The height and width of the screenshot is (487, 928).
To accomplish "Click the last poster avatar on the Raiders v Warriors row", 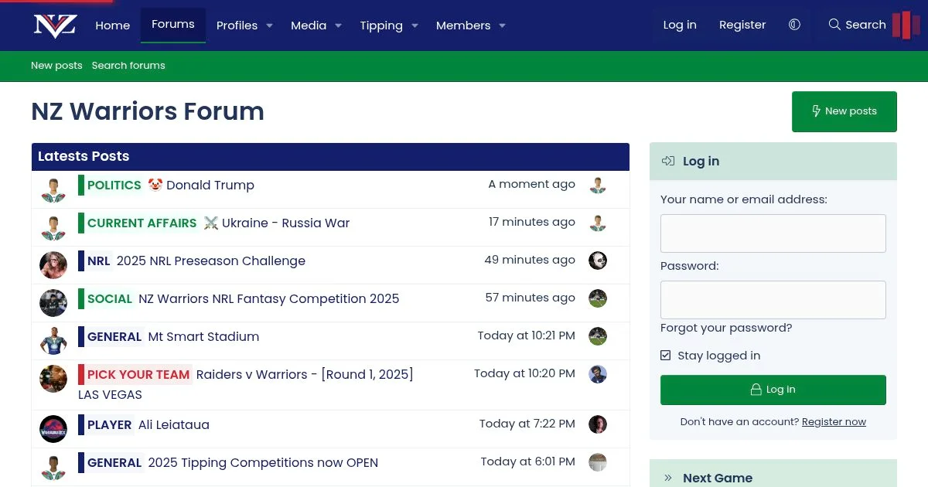I will (x=597, y=374).
